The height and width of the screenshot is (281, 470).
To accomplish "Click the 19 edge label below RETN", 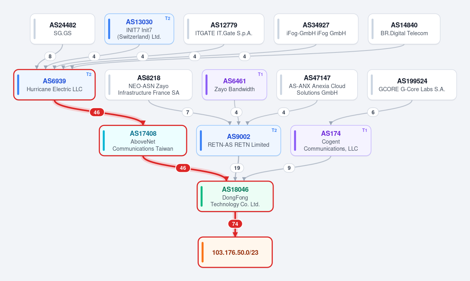I will (x=237, y=168).
